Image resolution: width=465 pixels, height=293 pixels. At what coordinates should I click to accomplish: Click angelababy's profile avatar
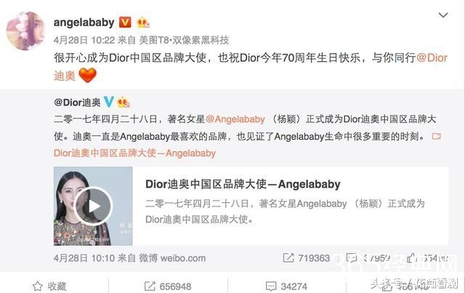(26, 31)
